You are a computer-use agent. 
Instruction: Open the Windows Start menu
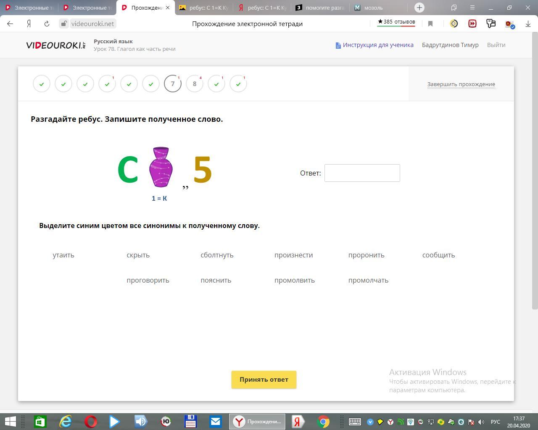click(x=10, y=421)
